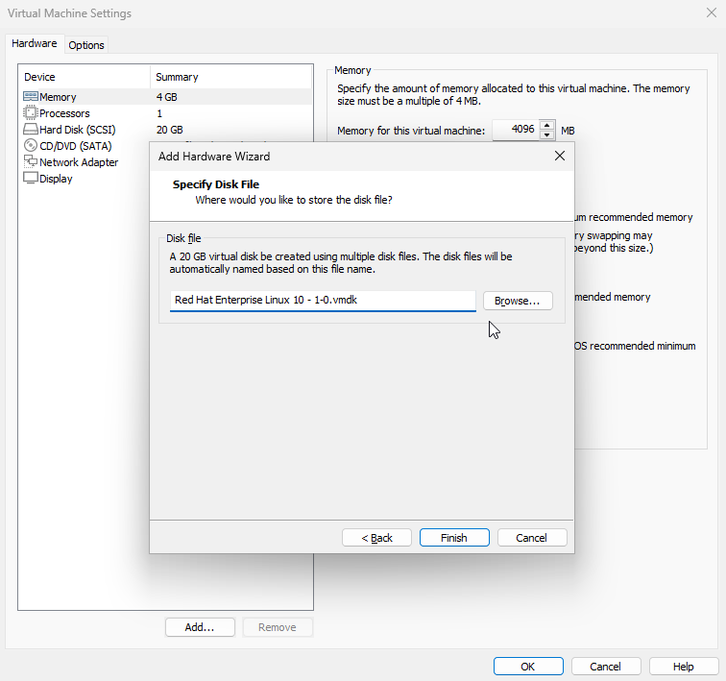This screenshot has height=681, width=726.
Task: Open Help for virtual machine settings
Action: tap(683, 667)
